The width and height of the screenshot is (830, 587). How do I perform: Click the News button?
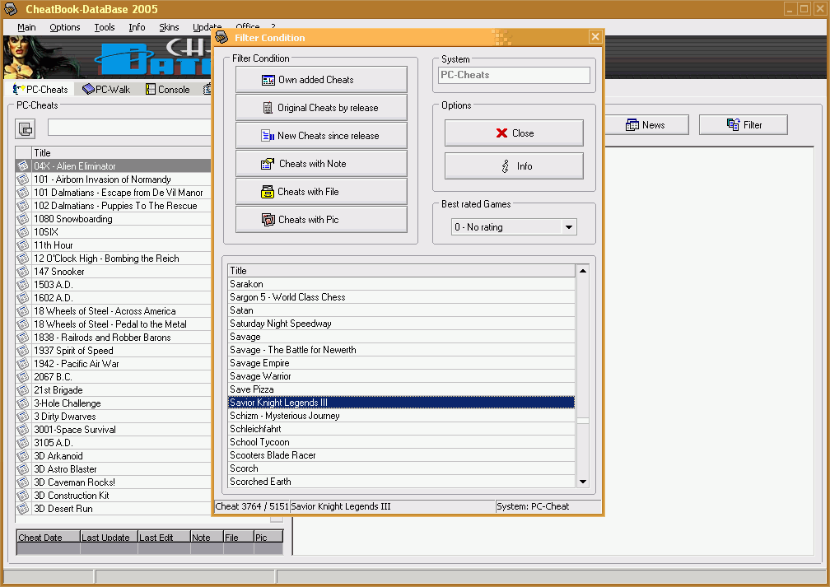click(x=645, y=125)
